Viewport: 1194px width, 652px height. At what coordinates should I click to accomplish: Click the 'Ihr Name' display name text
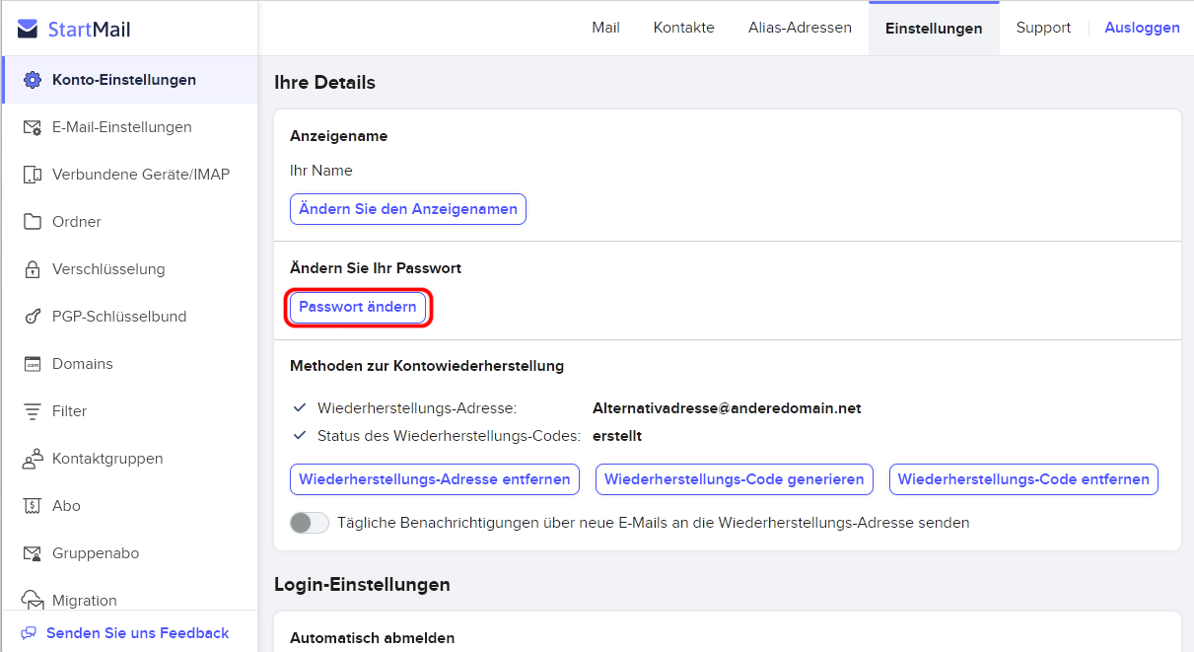click(321, 171)
